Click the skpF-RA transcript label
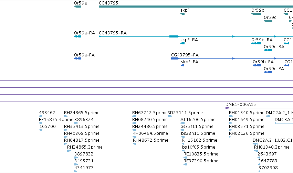The height and width of the screenshot is (173, 293). (189, 40)
